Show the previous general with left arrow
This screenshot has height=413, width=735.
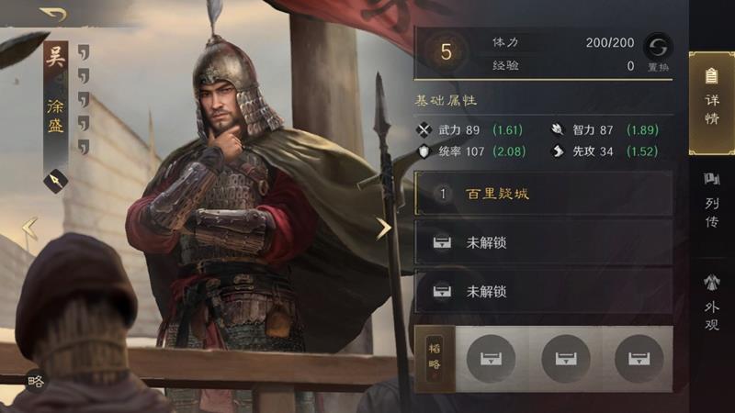(x=30, y=229)
